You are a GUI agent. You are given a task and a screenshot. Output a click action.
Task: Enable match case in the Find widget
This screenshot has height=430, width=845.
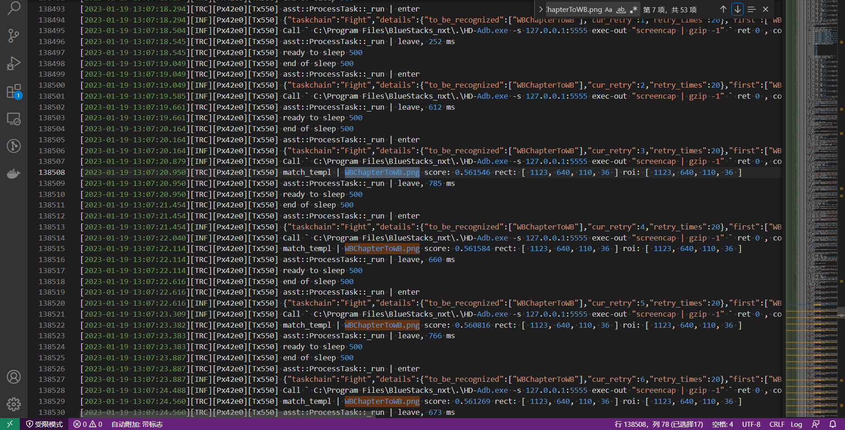(x=608, y=9)
